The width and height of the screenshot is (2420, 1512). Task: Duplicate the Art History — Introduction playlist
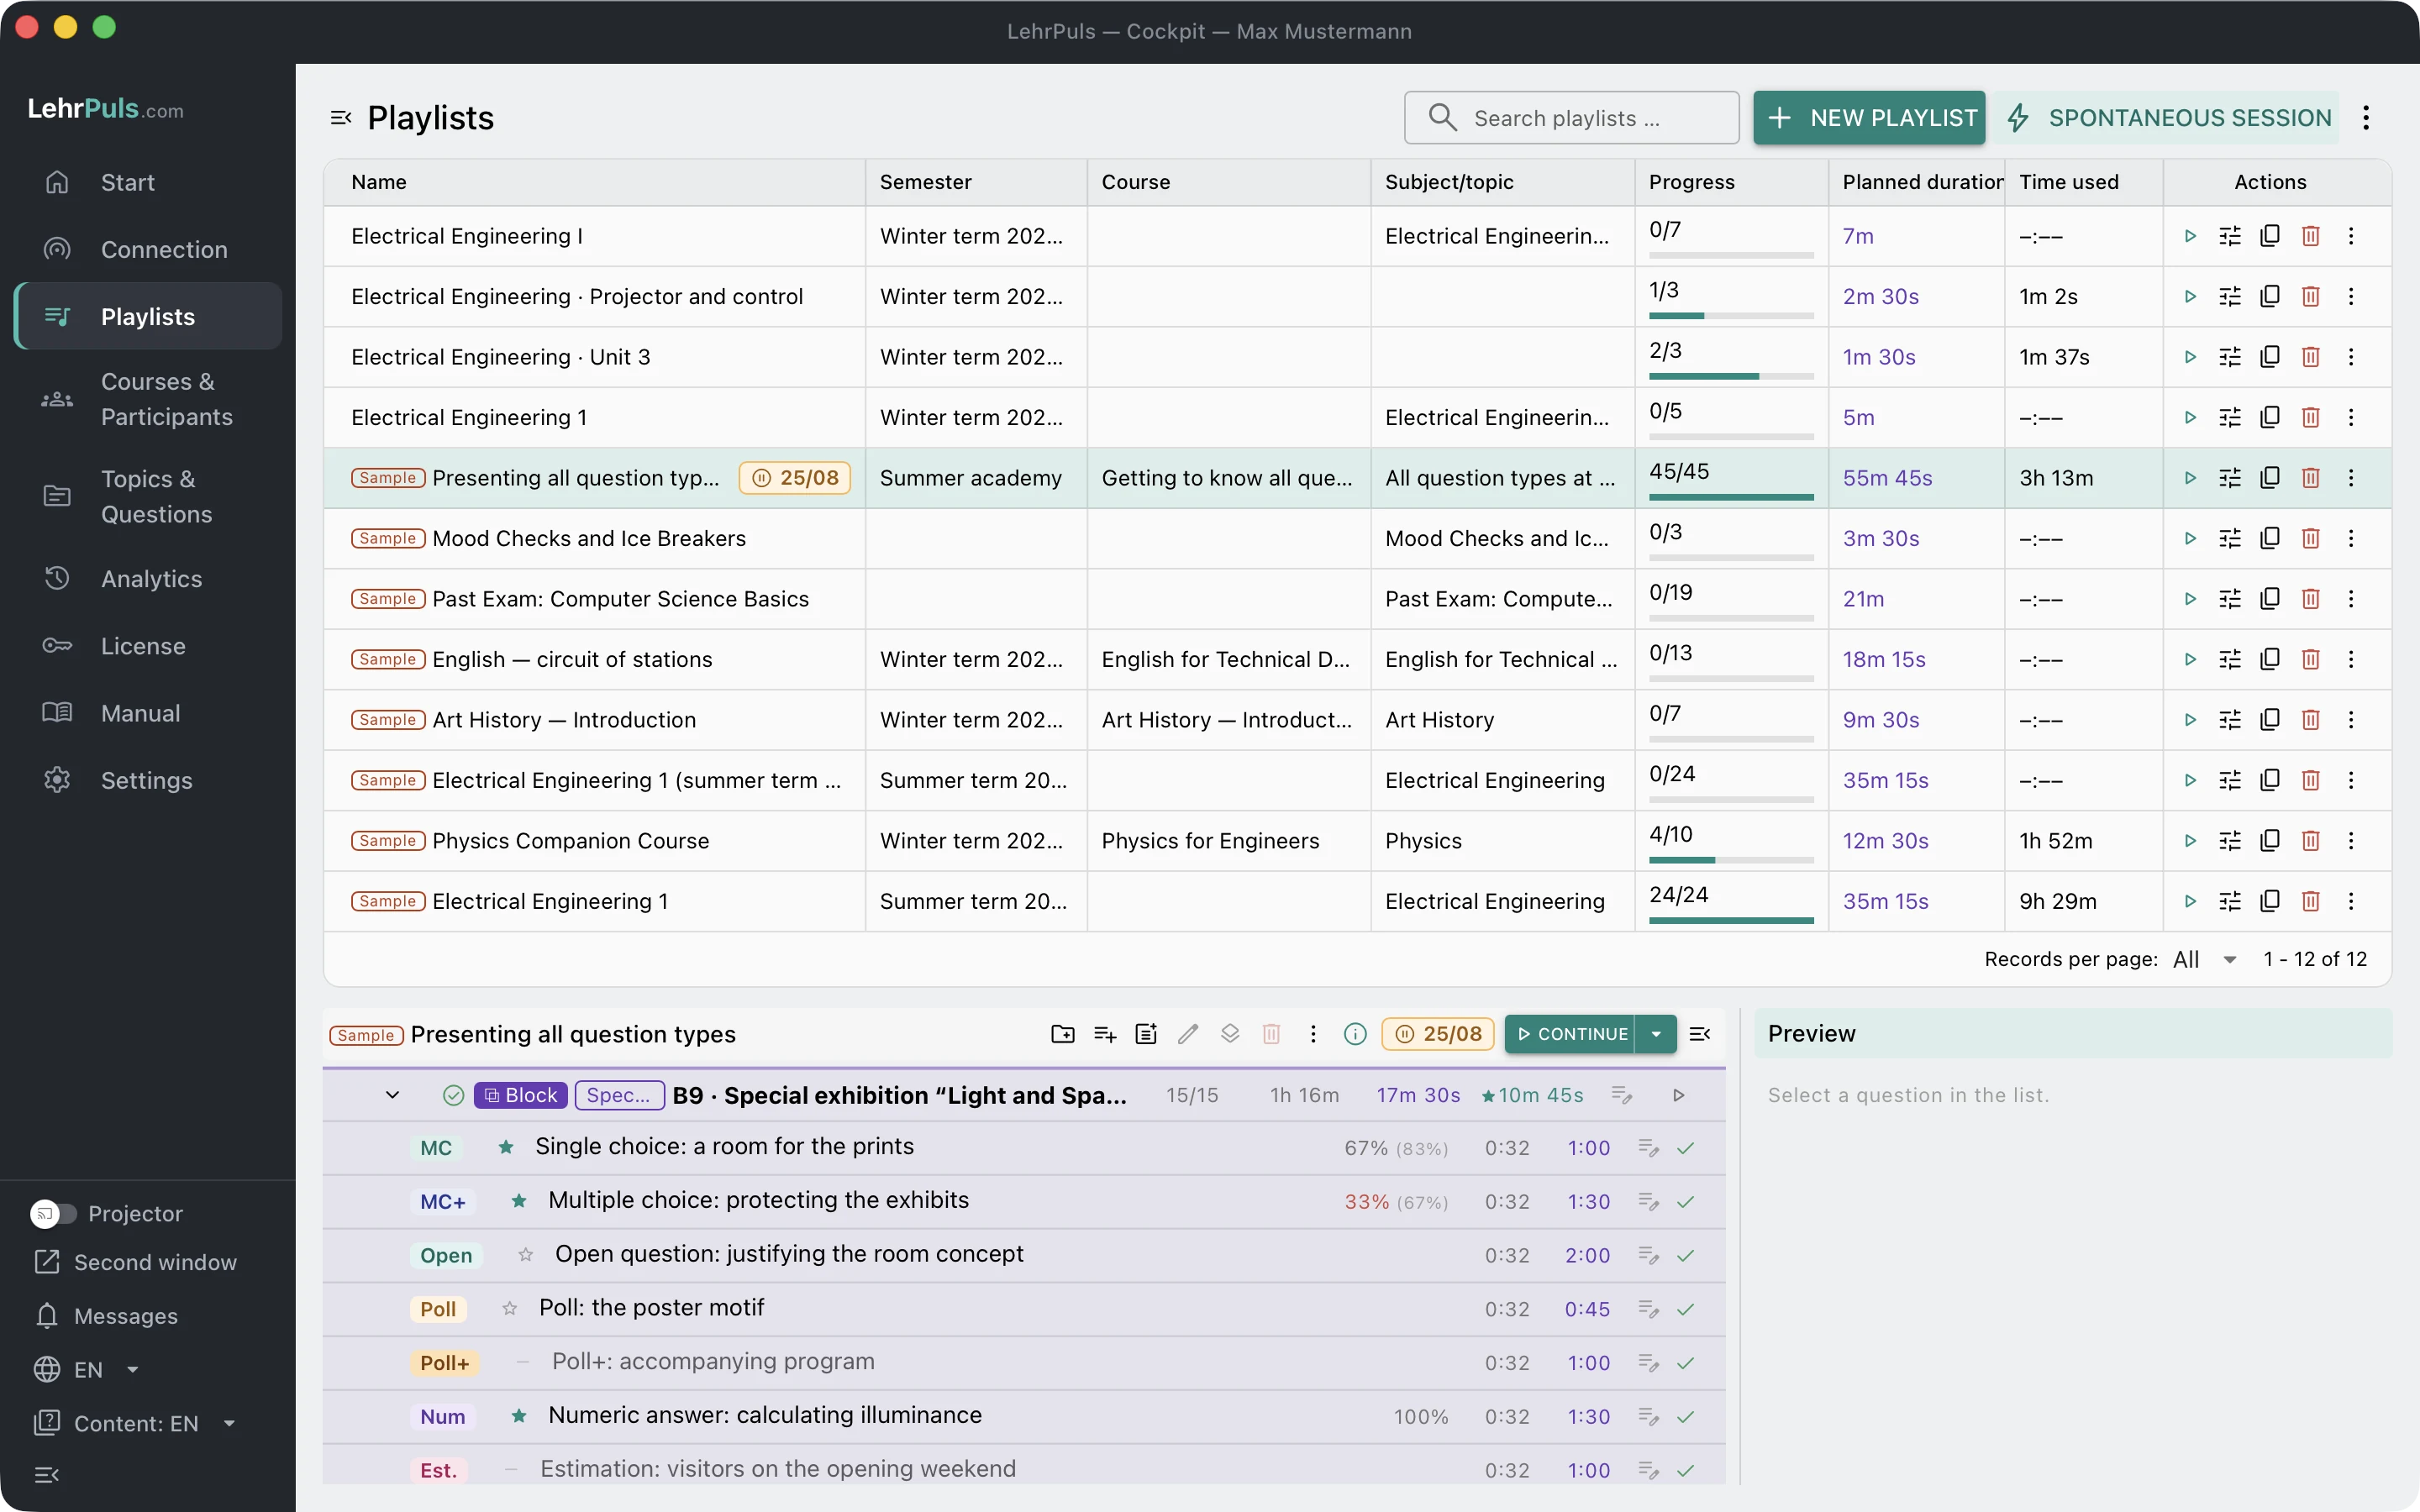click(x=2270, y=720)
